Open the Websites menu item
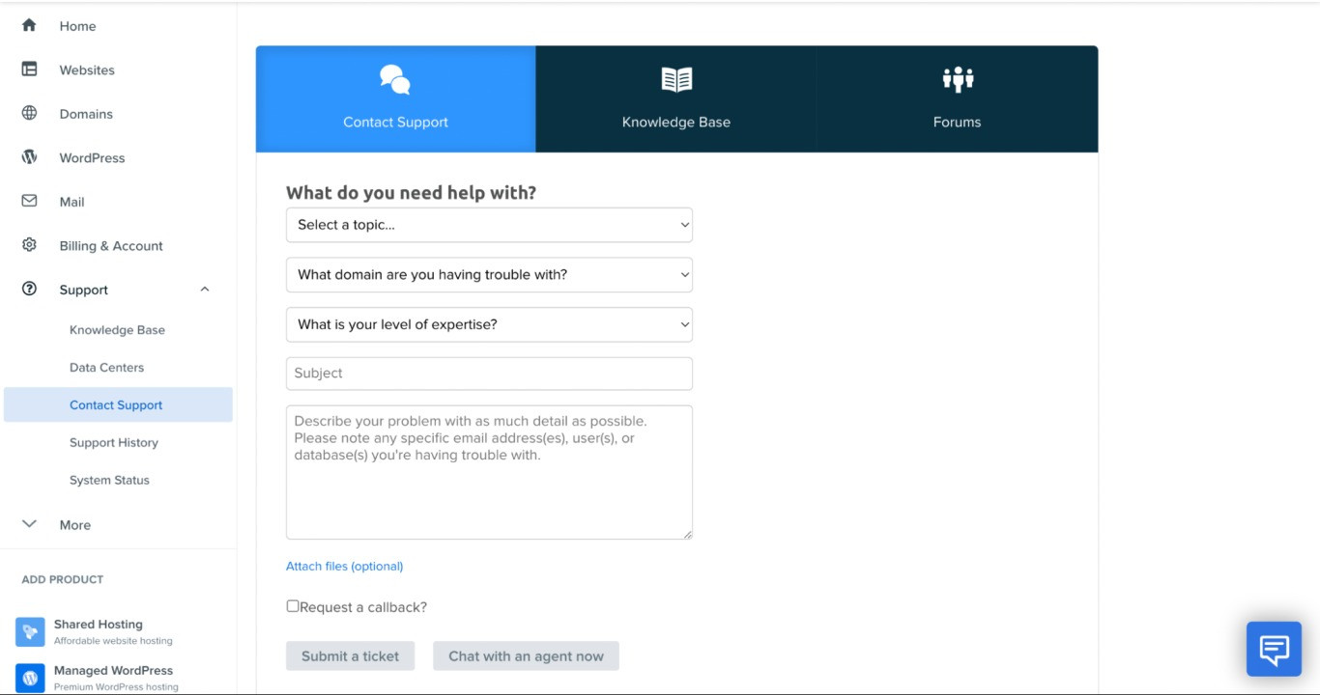This screenshot has height=695, width=1320. pyautogui.click(x=87, y=70)
